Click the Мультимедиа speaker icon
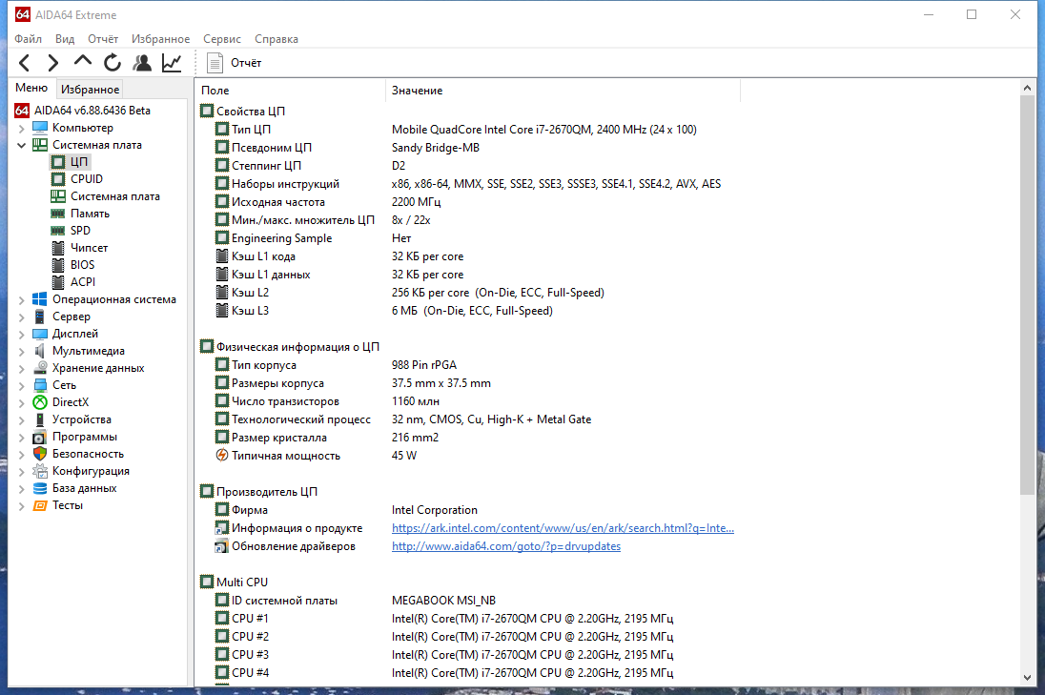The height and width of the screenshot is (695, 1045). click(x=40, y=351)
